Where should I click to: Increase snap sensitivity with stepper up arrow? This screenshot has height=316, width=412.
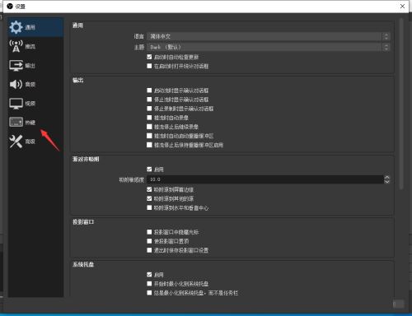pyautogui.click(x=386, y=177)
